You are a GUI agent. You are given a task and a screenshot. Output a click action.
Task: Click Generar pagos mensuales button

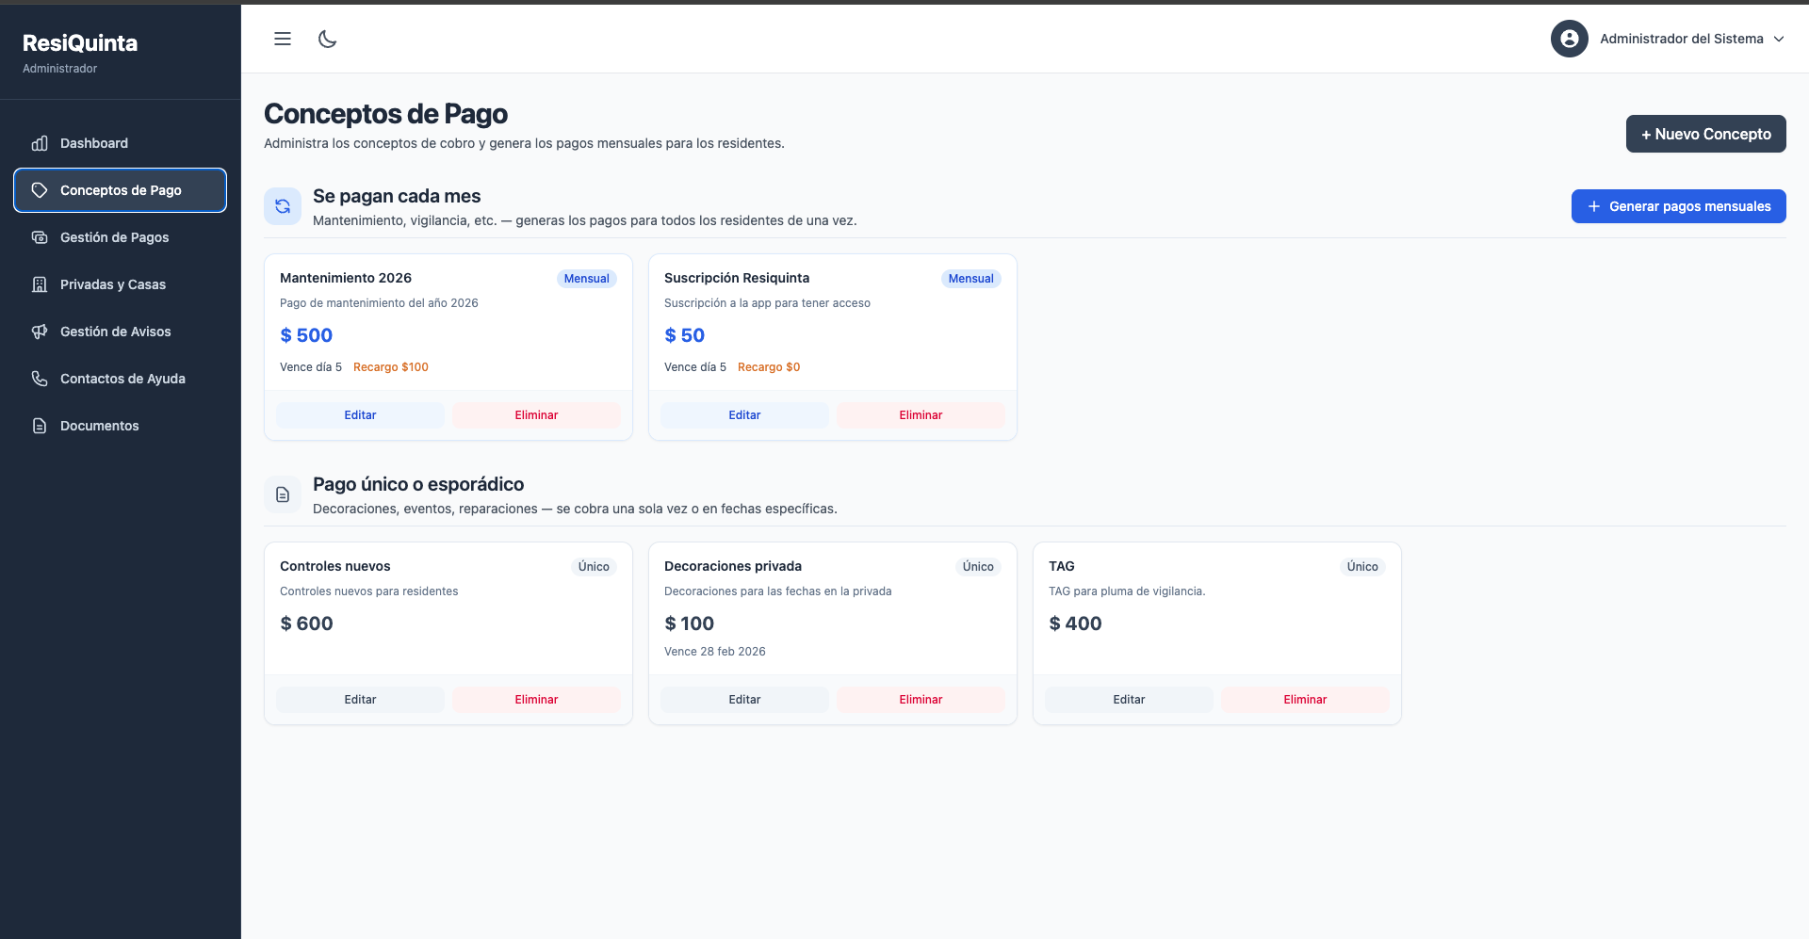coord(1678,206)
